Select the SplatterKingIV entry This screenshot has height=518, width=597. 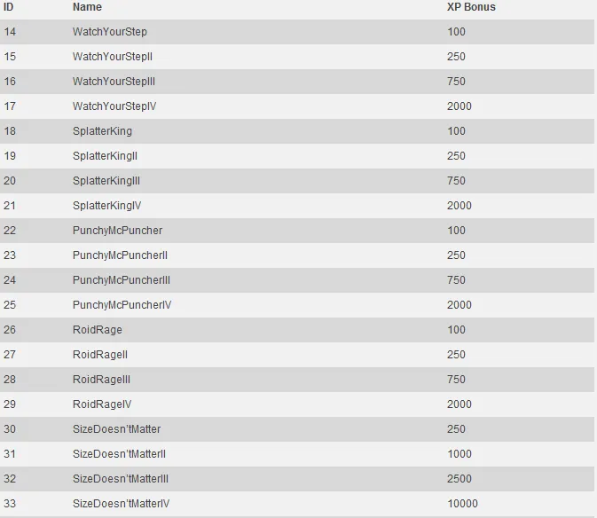tap(106, 206)
